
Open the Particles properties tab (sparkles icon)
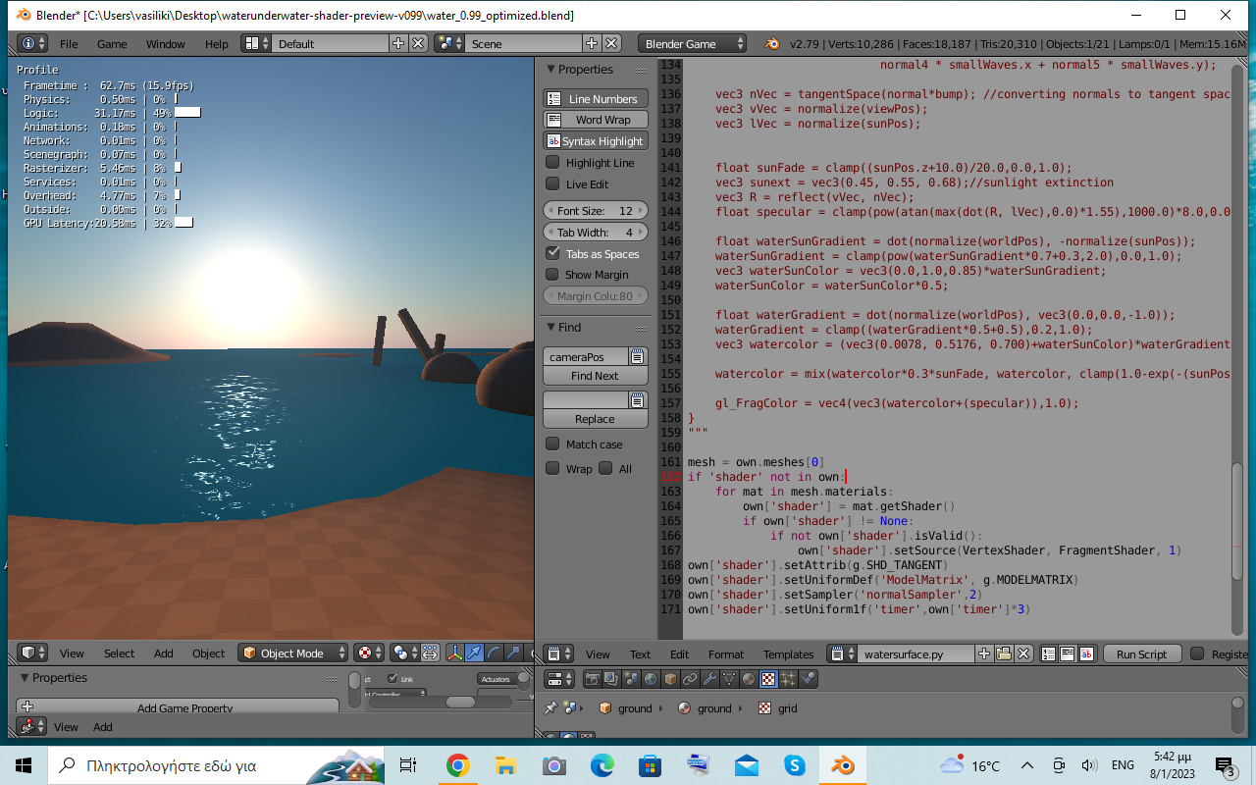[x=788, y=679]
